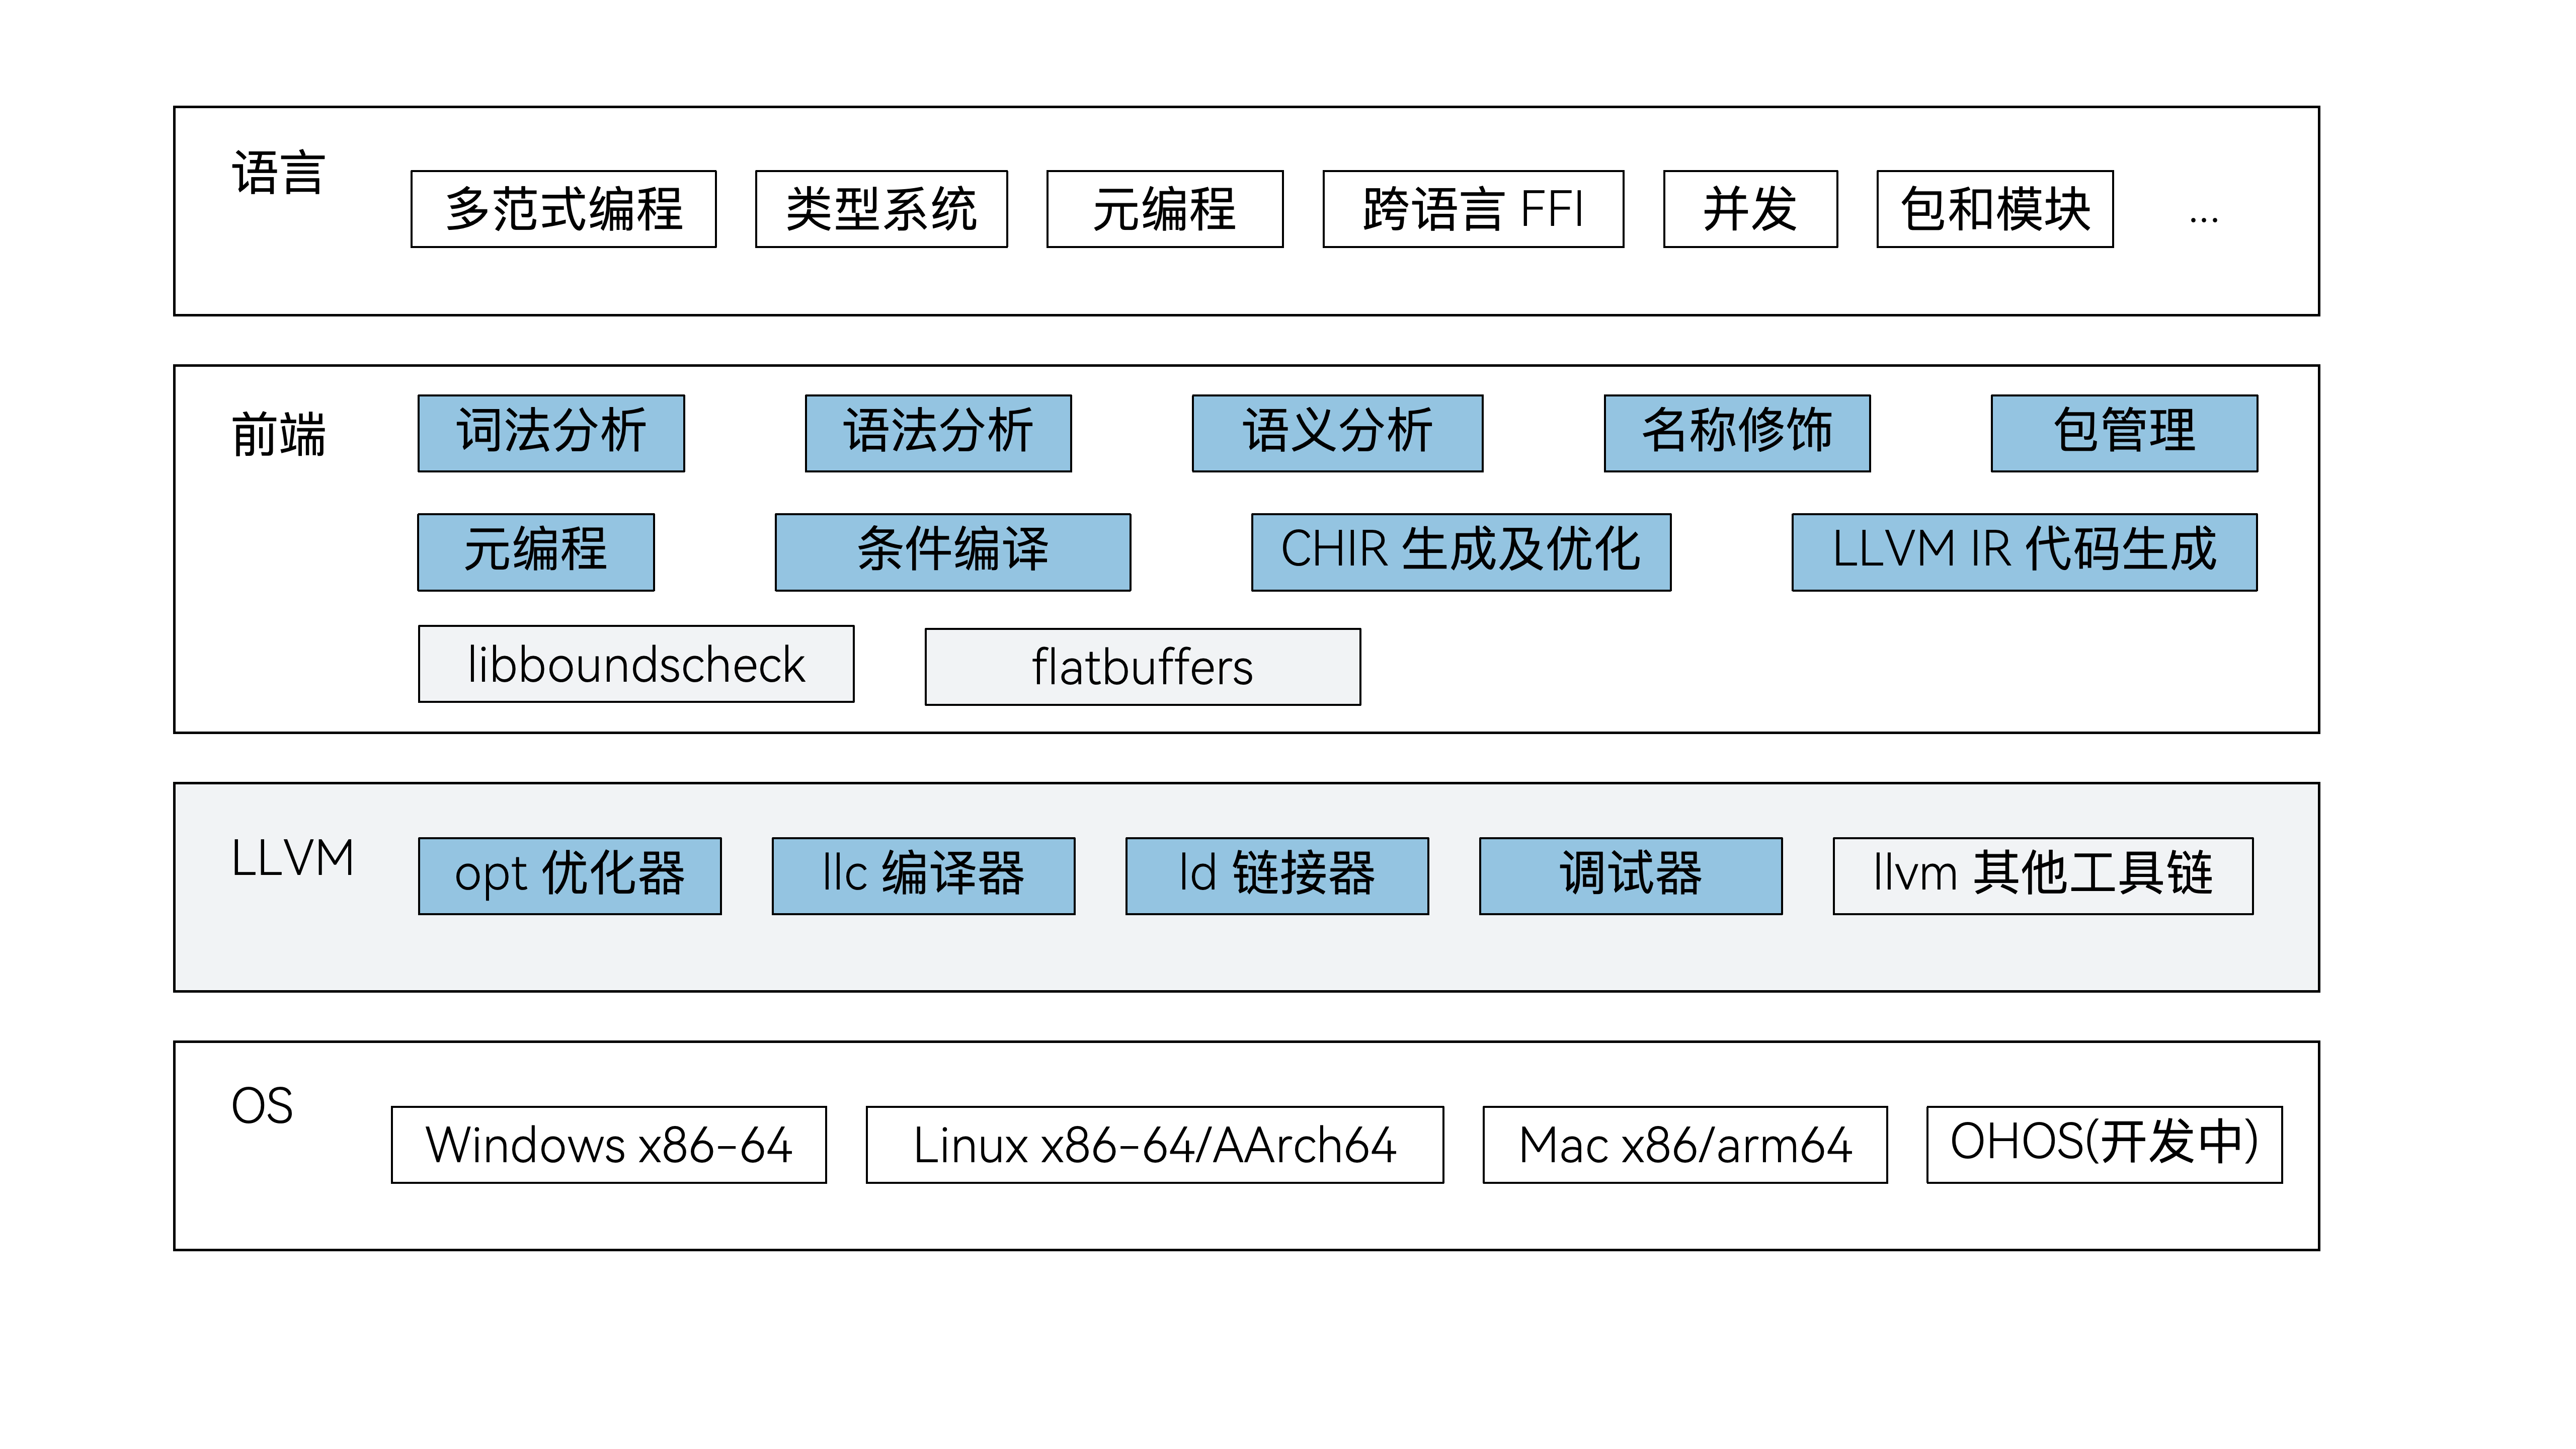Image resolution: width=2576 pixels, height=1449 pixels.
Task: Click 元编程 in the 前端 layer
Action: coord(536,552)
